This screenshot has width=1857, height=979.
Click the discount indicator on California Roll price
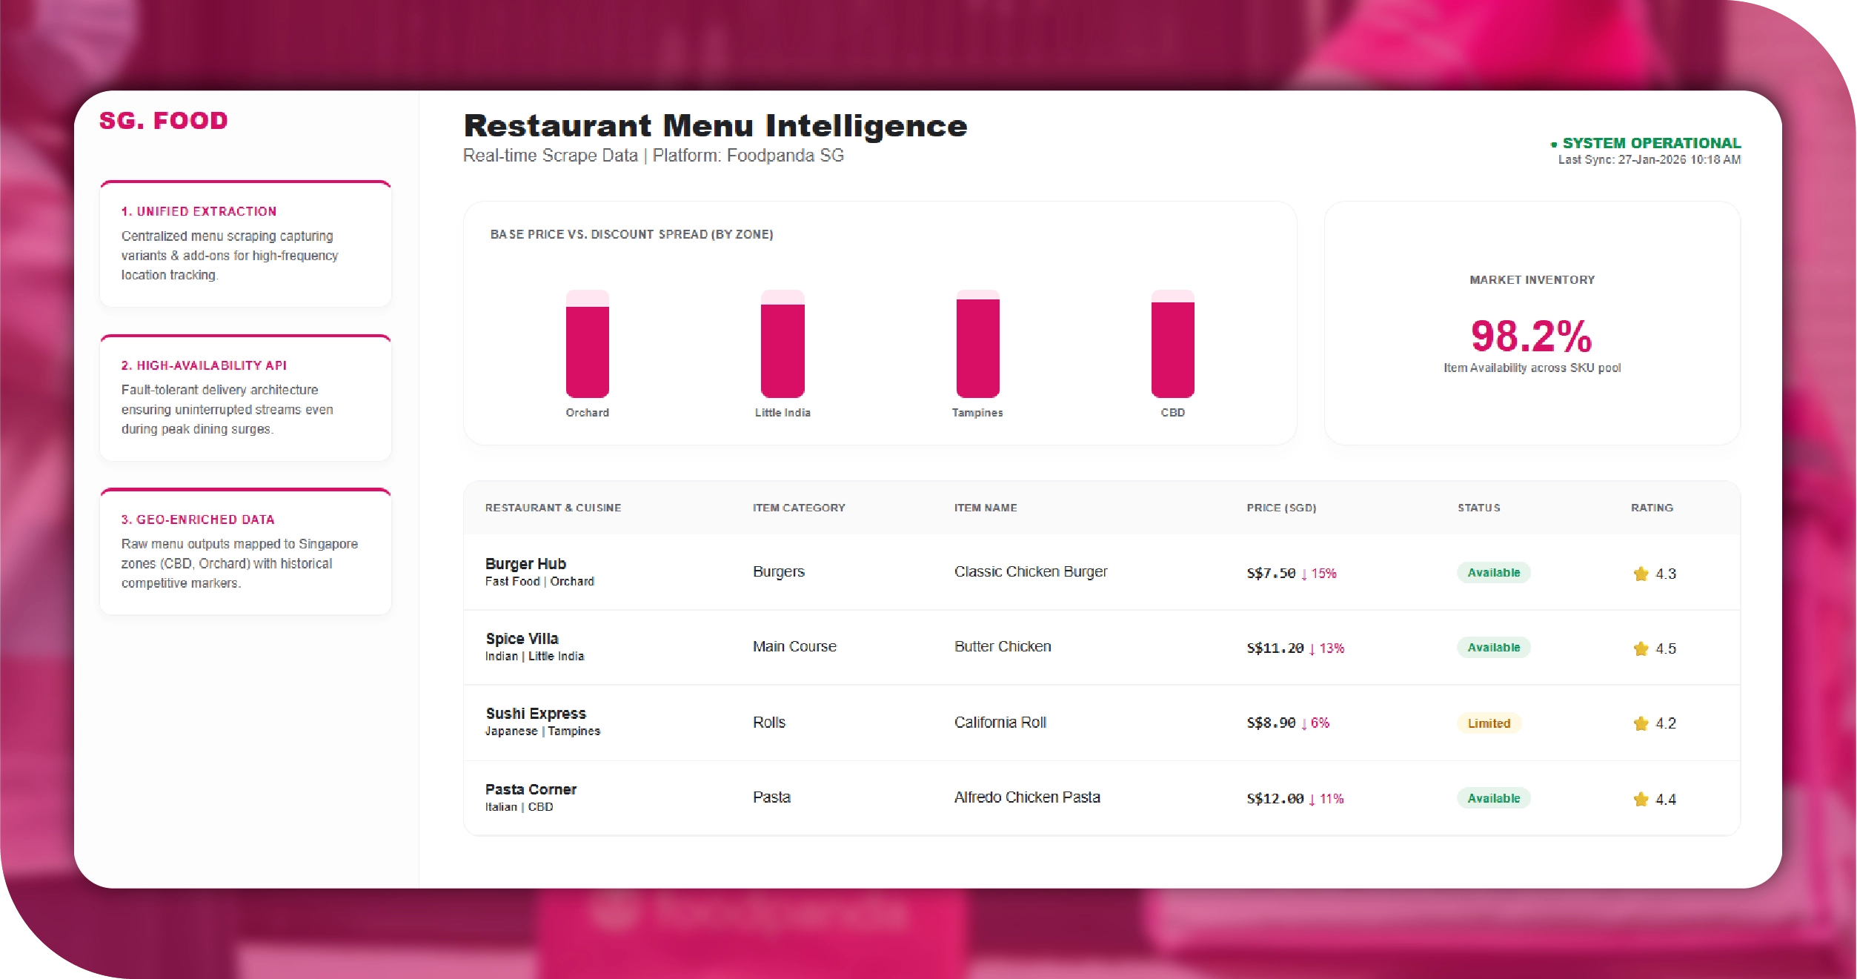click(1303, 724)
